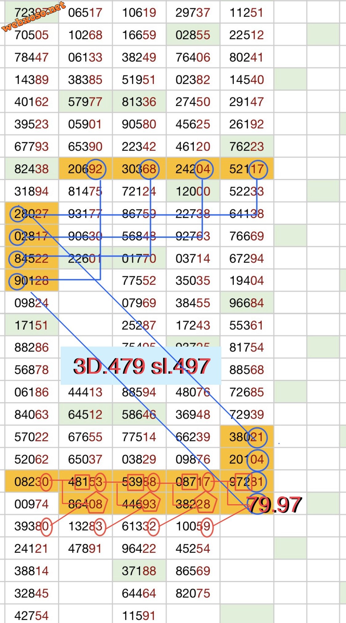This screenshot has width=346, height=623.
Task: Click green cell 76223
Action: click(247, 147)
